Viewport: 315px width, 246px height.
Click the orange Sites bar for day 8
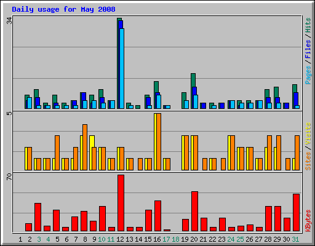click(x=85, y=147)
